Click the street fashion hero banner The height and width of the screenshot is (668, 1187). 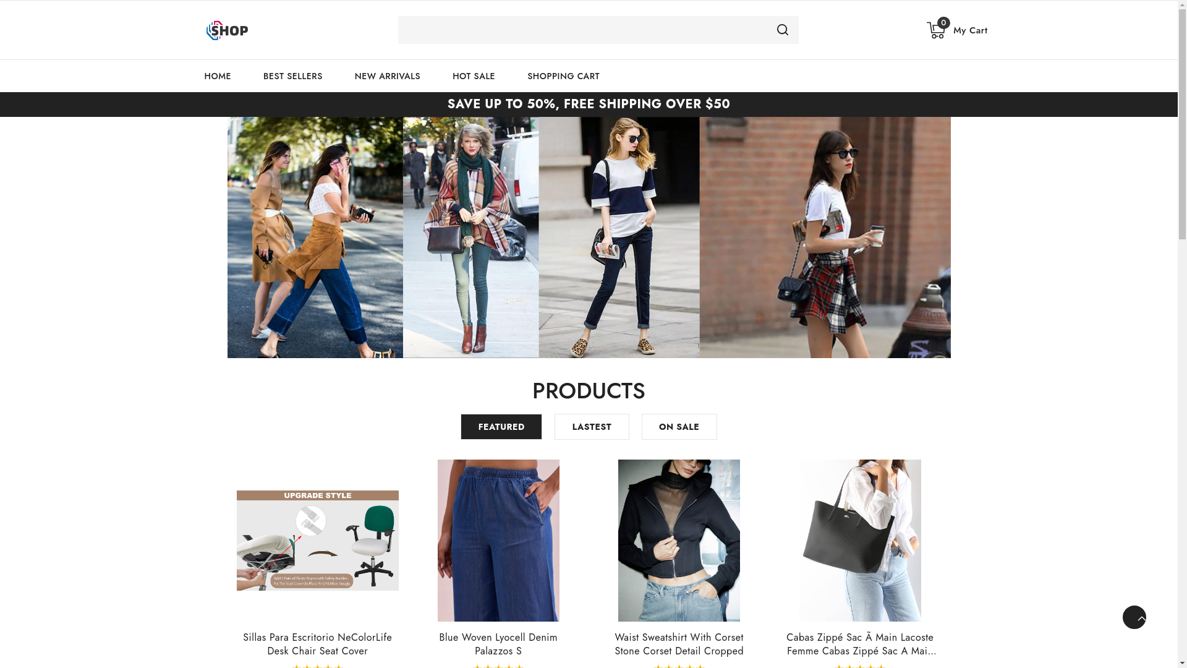(589, 238)
